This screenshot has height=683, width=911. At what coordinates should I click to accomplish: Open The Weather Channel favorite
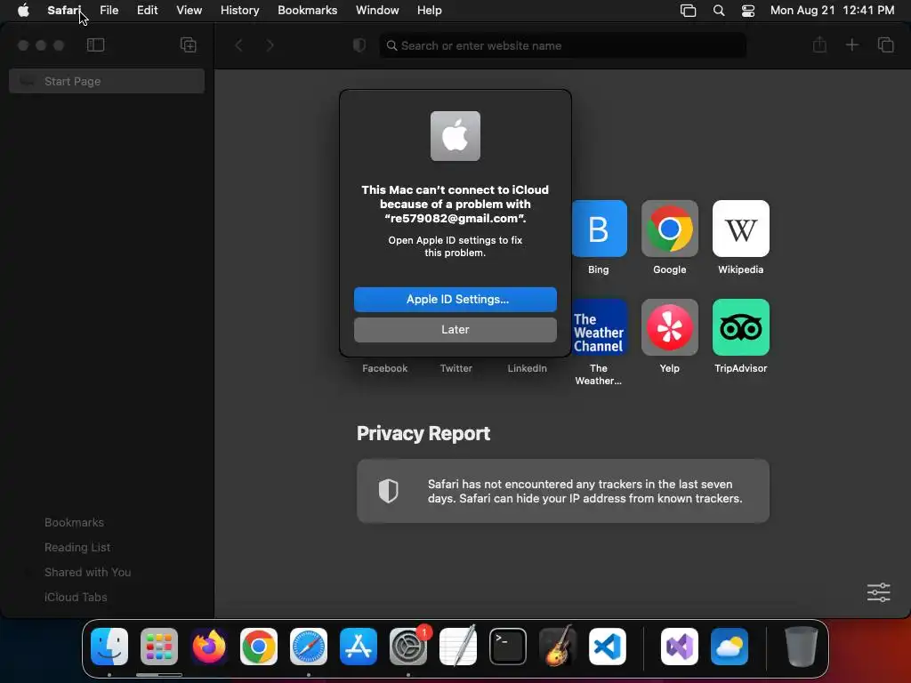[599, 327]
